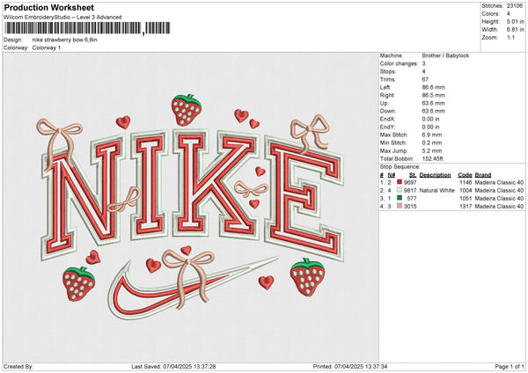Click the Max Jump value '5.2 mm'
528x373 pixels.
pos(432,150)
